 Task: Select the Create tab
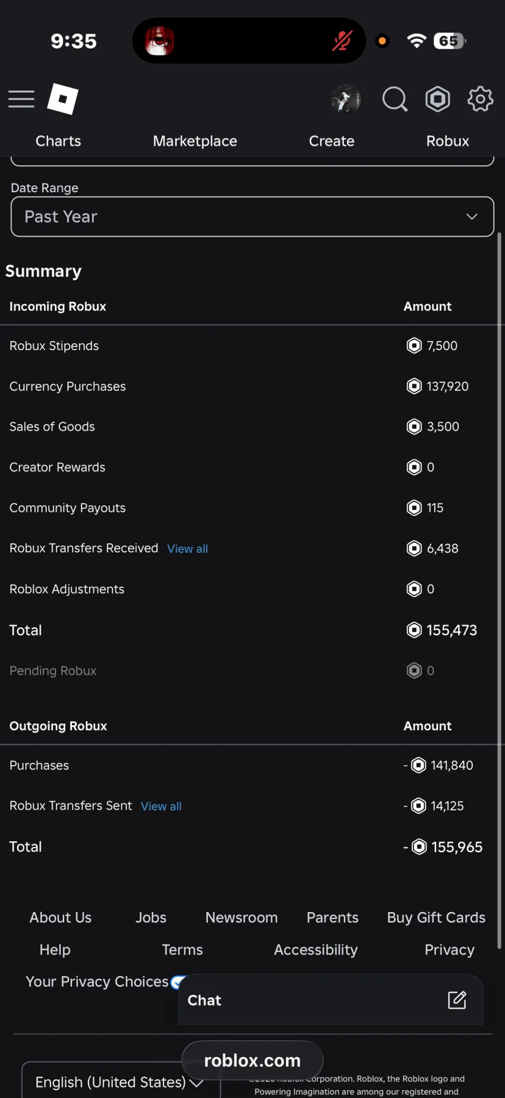pyautogui.click(x=332, y=141)
